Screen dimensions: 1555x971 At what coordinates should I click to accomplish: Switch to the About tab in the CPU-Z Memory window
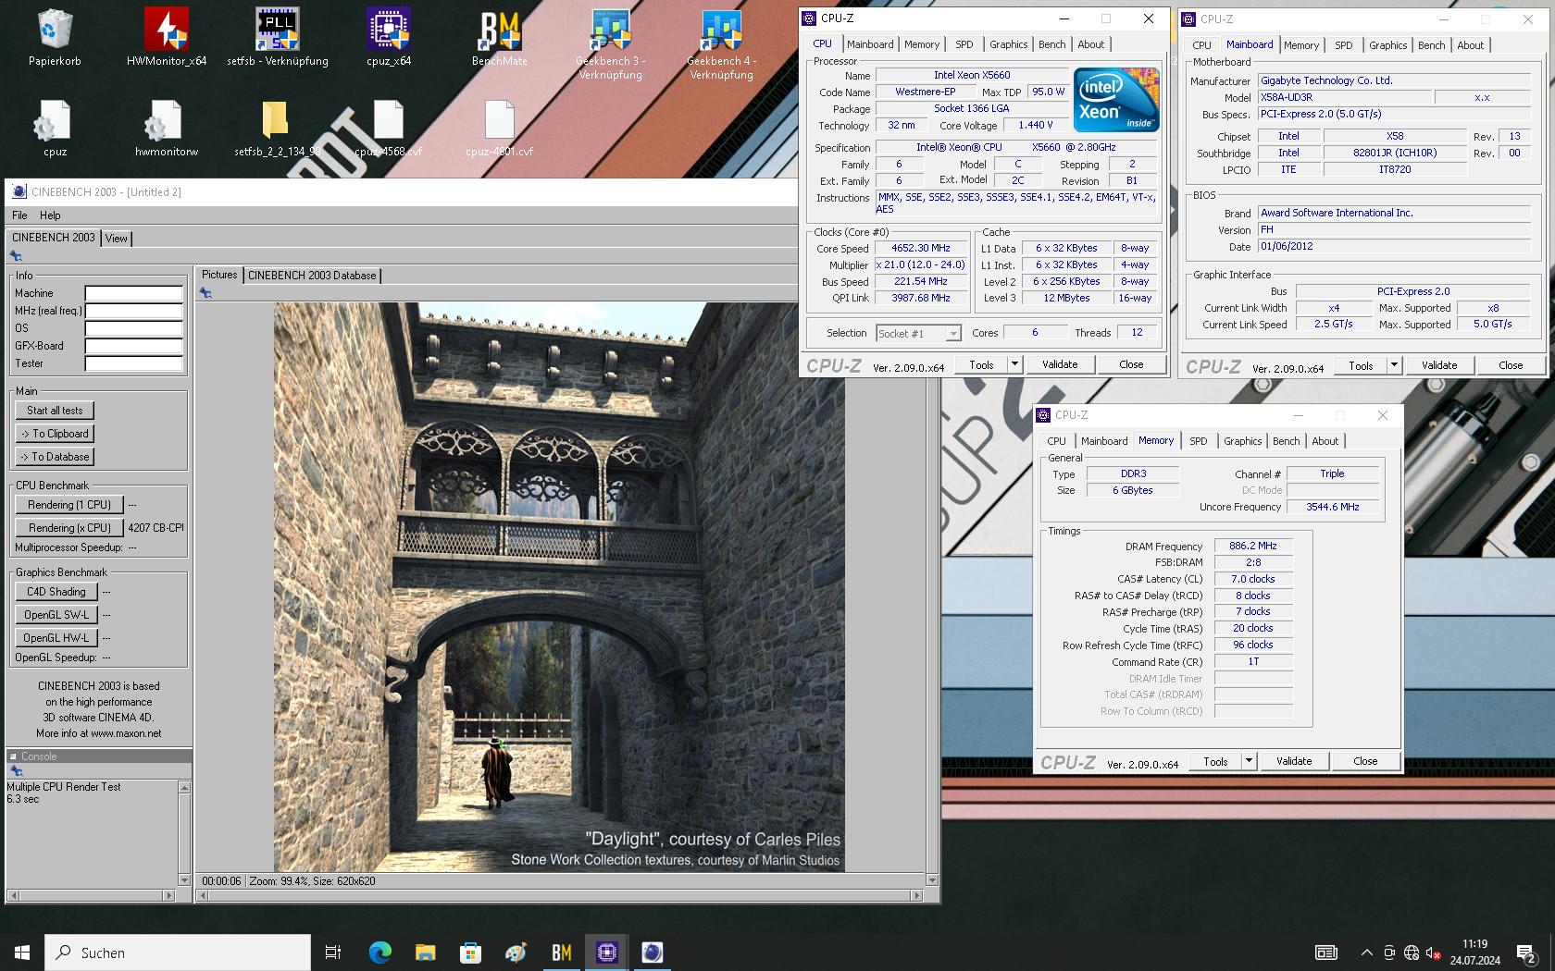tap(1325, 441)
